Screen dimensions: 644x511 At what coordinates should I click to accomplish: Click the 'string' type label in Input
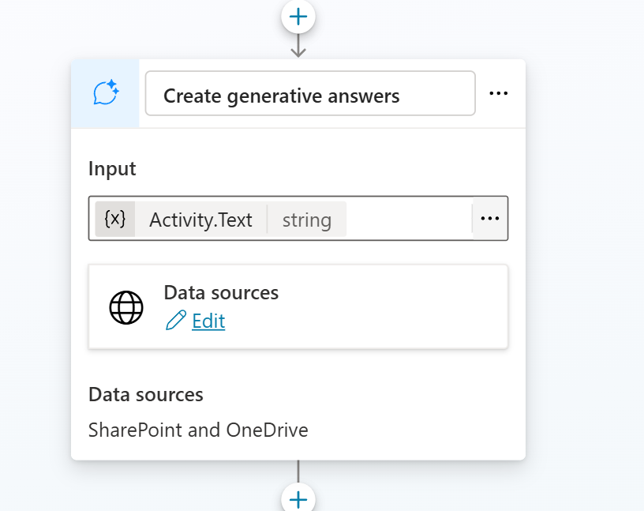[306, 220]
